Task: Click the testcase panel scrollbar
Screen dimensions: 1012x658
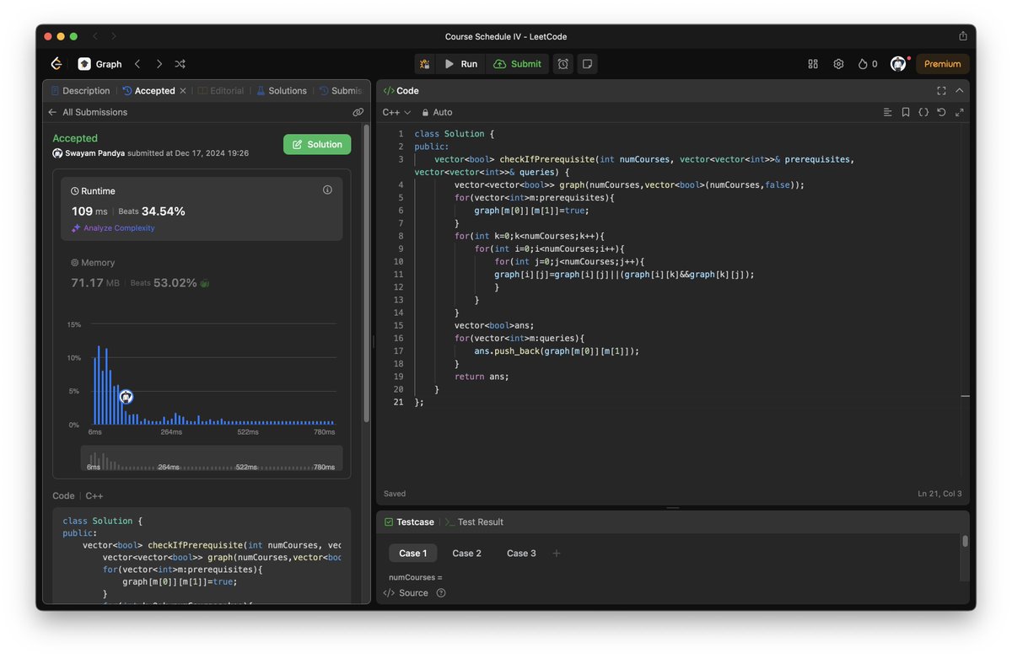Action: [x=965, y=542]
